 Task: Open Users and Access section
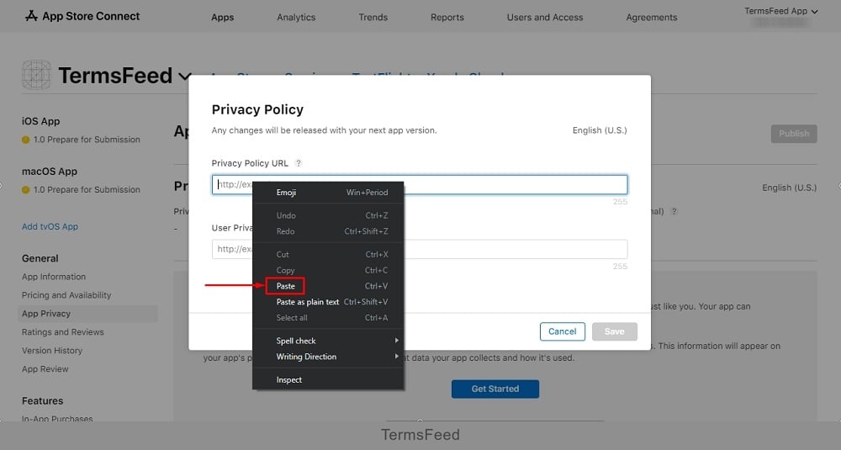(x=545, y=17)
